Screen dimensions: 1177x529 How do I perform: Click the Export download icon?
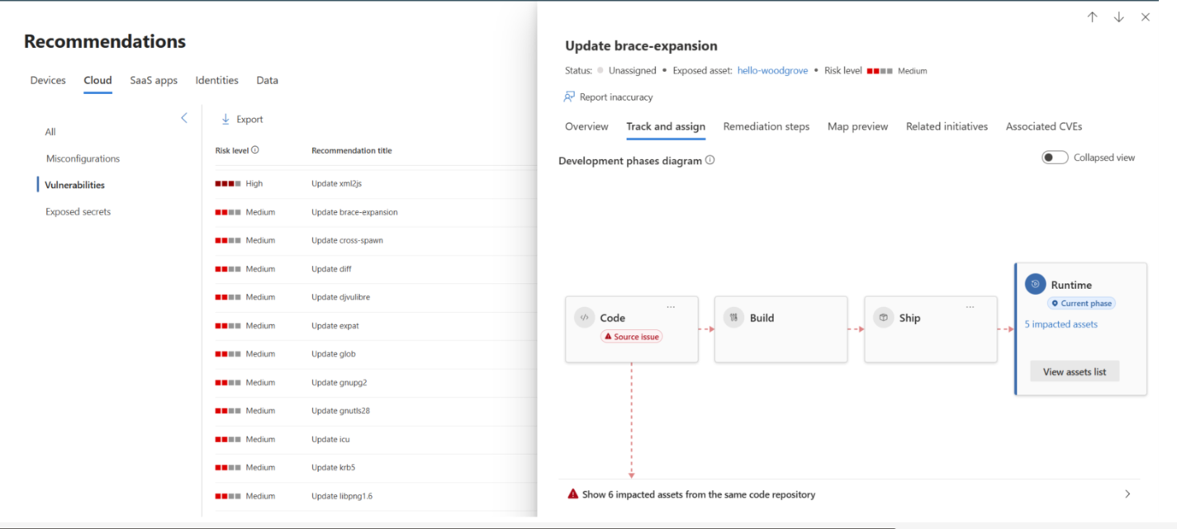[x=225, y=119]
